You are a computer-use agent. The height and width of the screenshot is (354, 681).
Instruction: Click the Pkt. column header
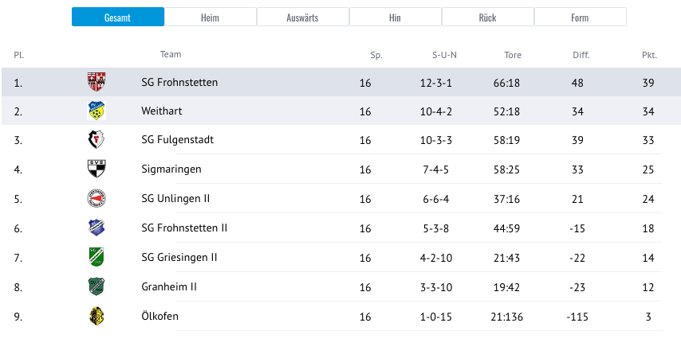649,55
